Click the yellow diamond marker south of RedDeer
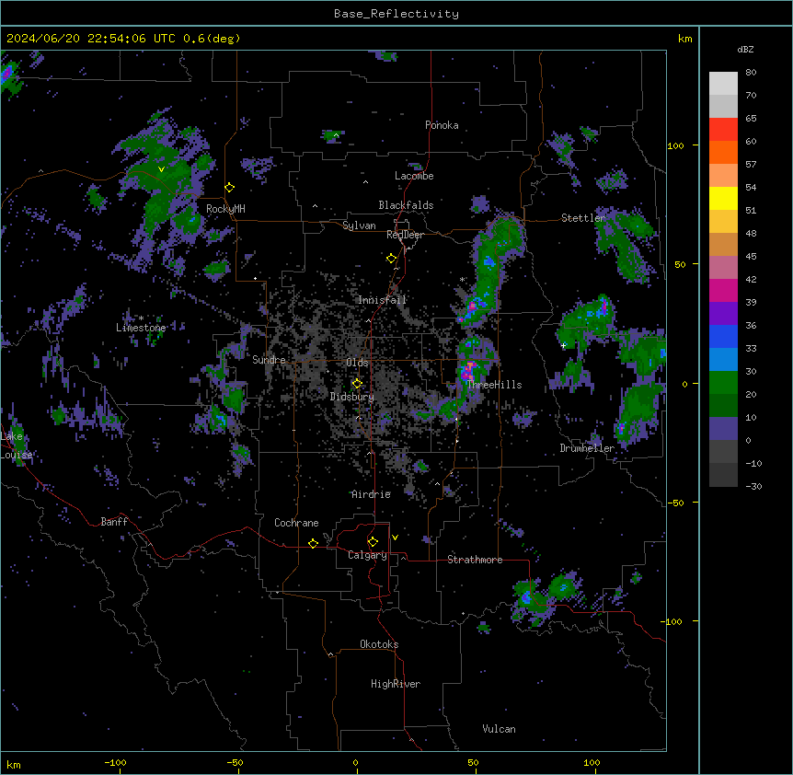This screenshot has width=793, height=775. 391,259
